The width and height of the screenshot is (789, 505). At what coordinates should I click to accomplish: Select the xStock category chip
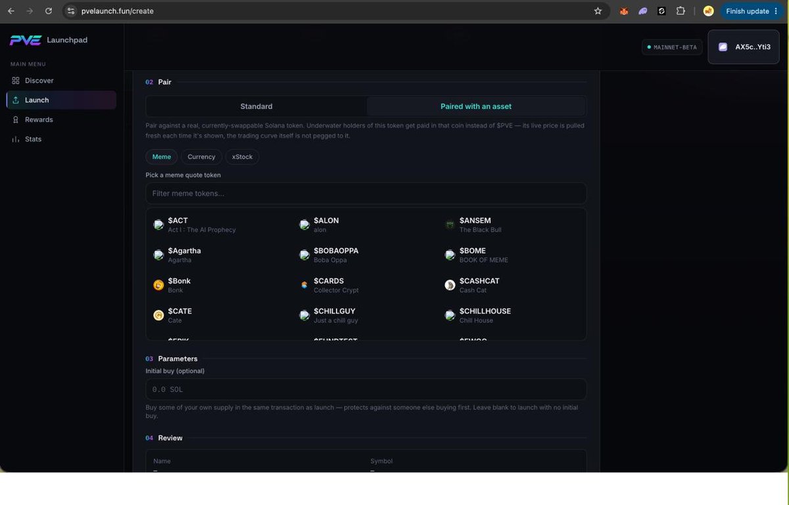tap(242, 157)
